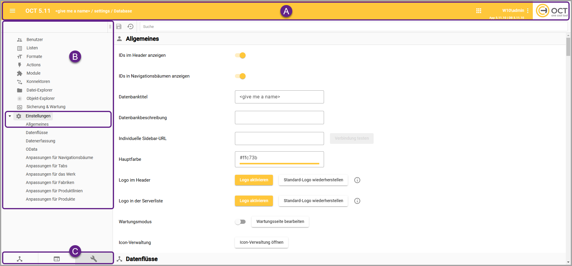Disable IDs in Navigationsbäumen anzeigen switch

click(x=241, y=76)
